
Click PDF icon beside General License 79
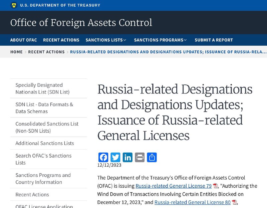pyautogui.click(x=215, y=186)
